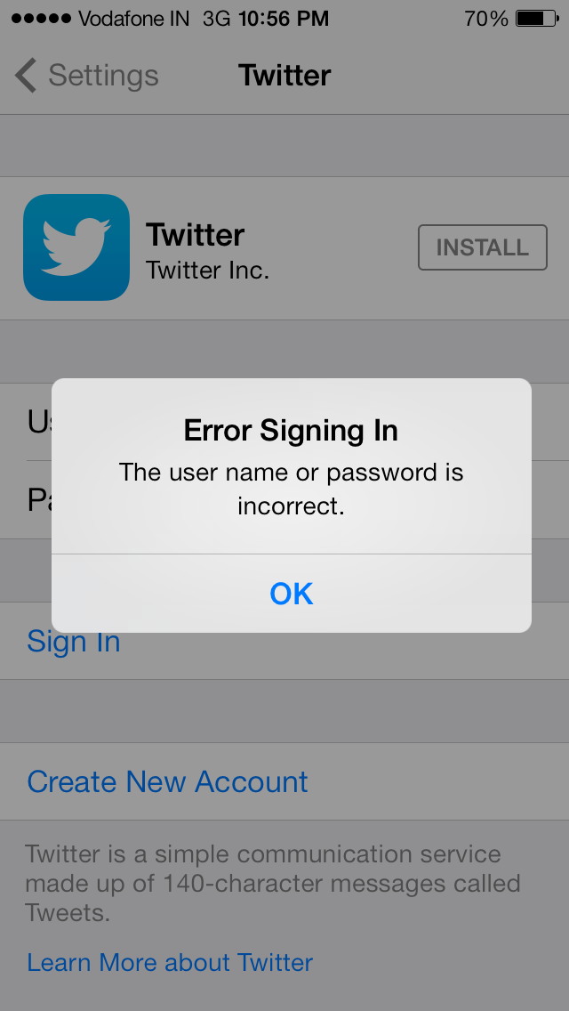Tap the 10:56 PM clock
This screenshot has width=569, height=1011.
284,19
